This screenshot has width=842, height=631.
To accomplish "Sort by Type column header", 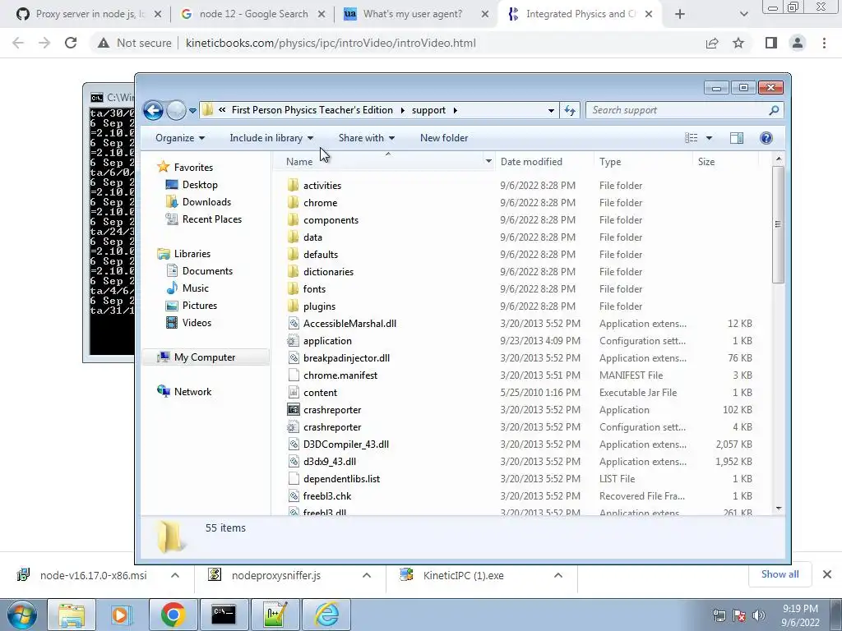I will (610, 162).
